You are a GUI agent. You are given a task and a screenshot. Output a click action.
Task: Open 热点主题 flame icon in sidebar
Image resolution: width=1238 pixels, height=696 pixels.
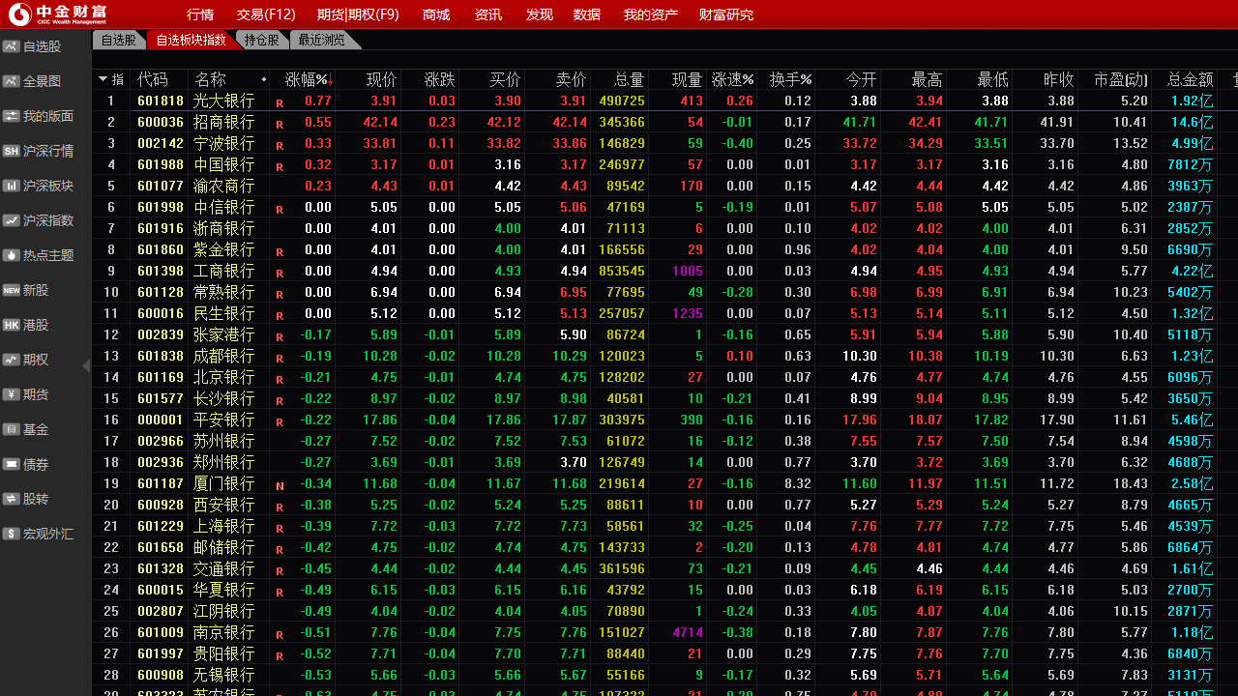coord(12,255)
